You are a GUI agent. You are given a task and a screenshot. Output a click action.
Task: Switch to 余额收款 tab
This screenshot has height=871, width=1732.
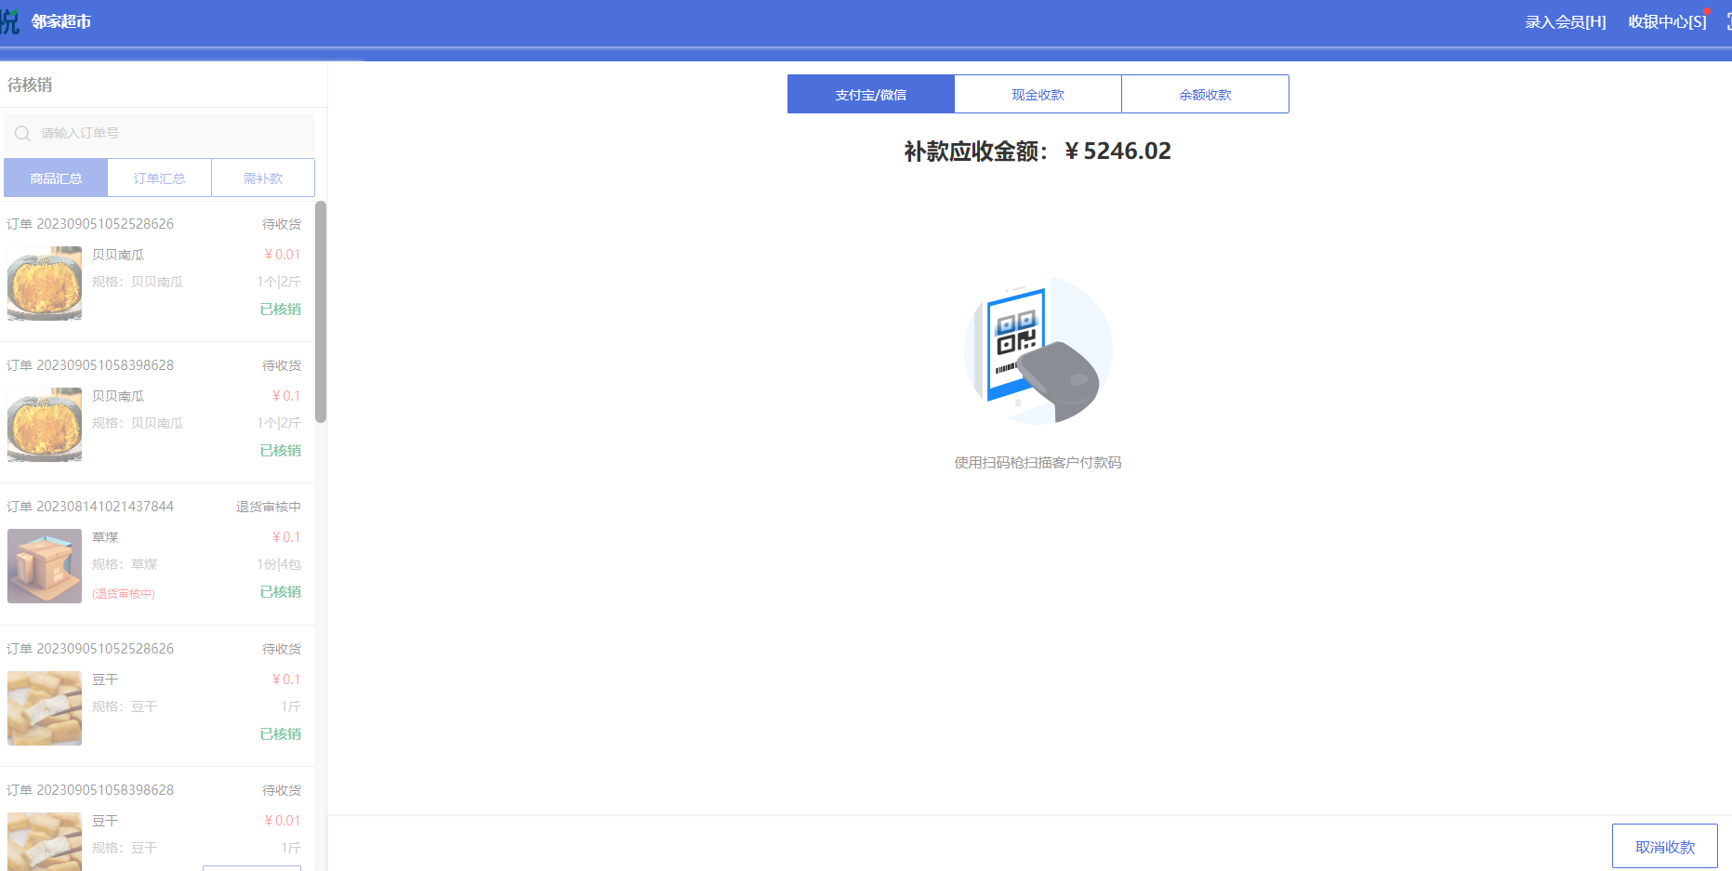(1206, 94)
